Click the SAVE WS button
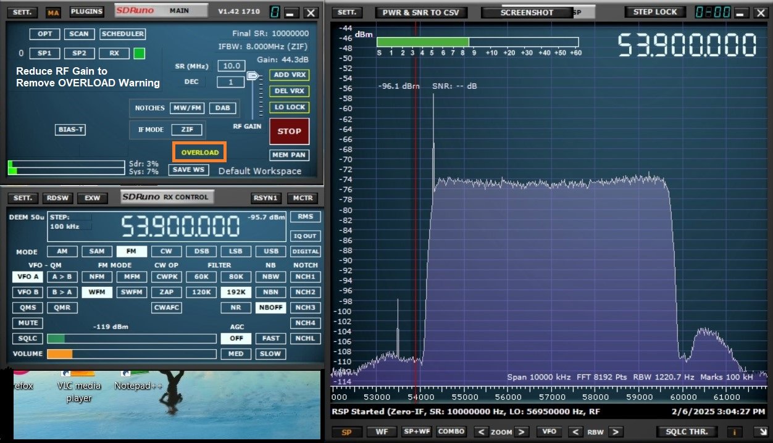 tap(188, 170)
